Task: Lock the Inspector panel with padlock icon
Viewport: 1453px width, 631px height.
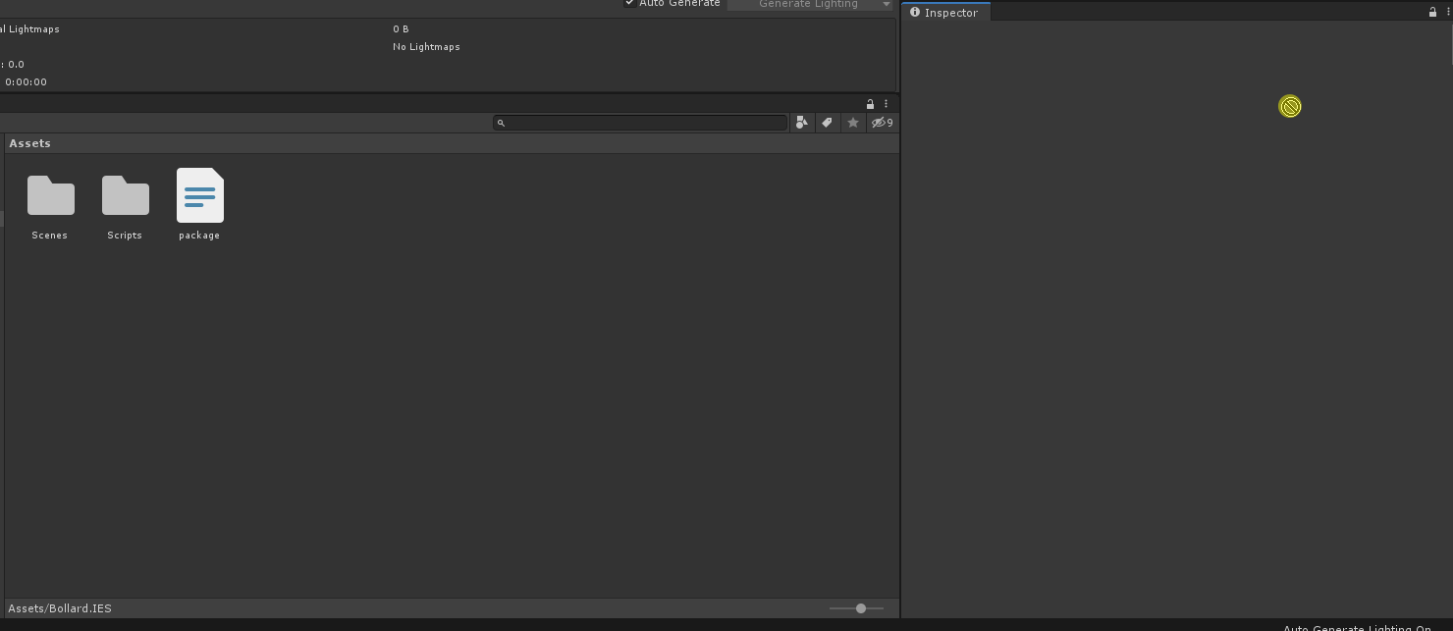Action: (1432, 12)
